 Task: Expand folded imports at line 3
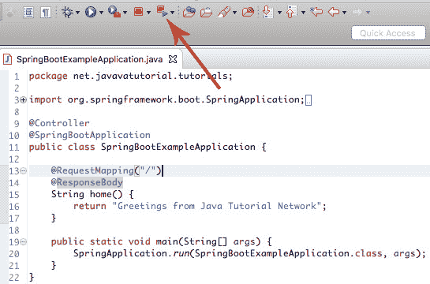(24, 99)
